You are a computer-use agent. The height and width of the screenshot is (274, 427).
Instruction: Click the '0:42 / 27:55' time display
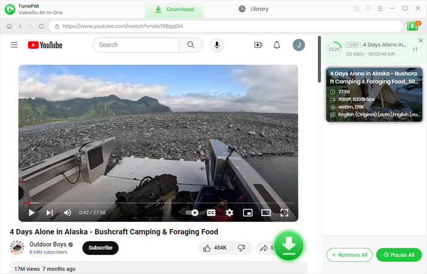[92, 213]
